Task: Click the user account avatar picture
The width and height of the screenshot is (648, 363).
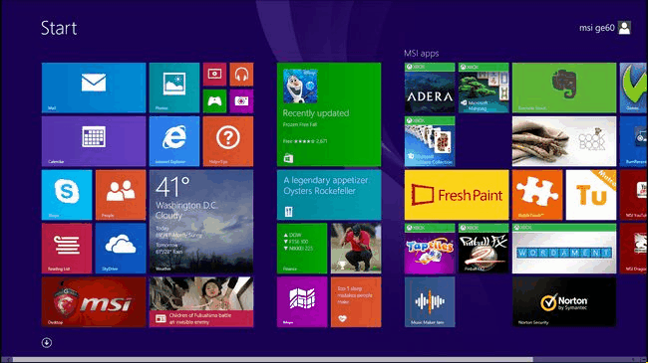Action: (x=624, y=28)
